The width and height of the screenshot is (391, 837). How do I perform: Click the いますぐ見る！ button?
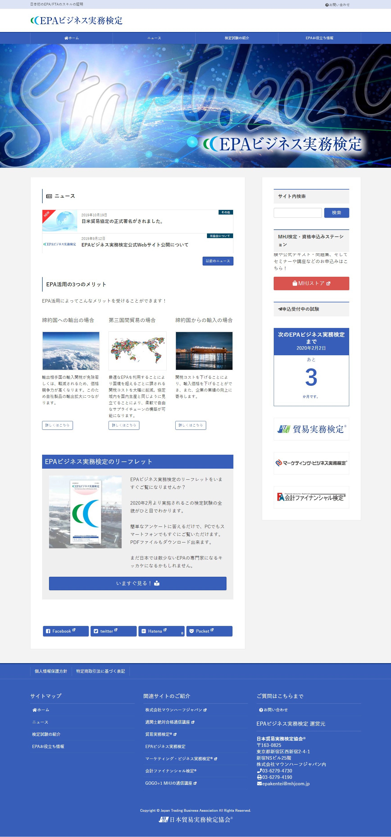[x=138, y=583]
